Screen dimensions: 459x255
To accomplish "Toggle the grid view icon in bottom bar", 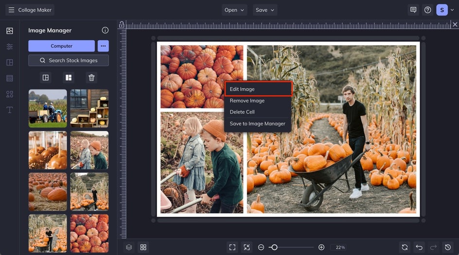I will tap(143, 247).
